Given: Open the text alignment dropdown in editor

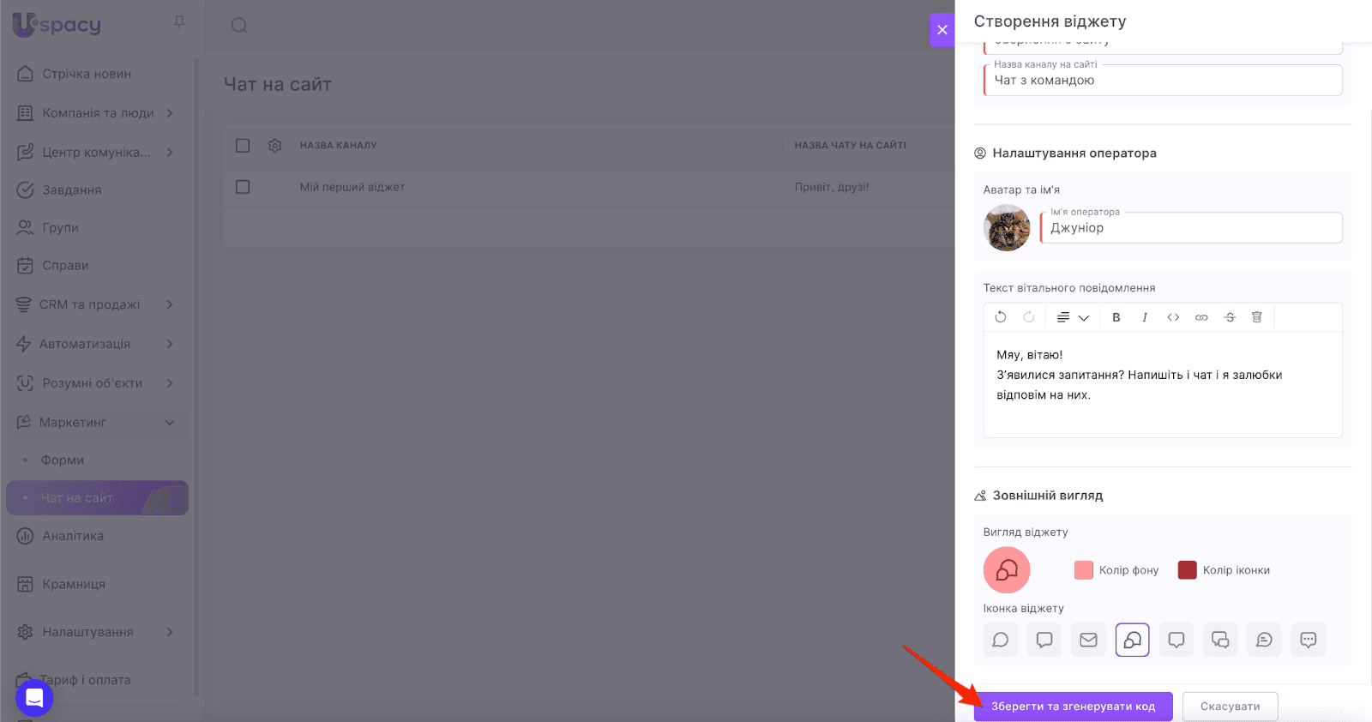Looking at the screenshot, I should click(1073, 317).
